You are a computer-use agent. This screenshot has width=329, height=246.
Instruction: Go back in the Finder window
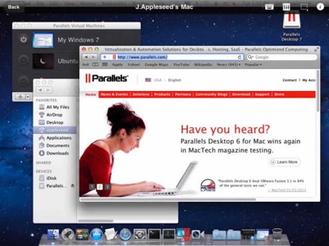coord(40,90)
